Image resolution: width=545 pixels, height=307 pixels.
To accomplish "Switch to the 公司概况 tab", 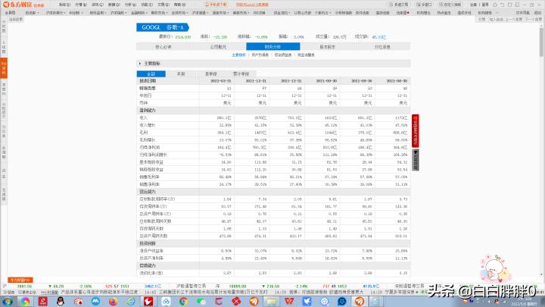I will point(218,47).
